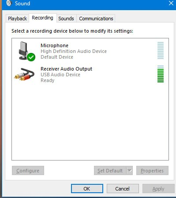This screenshot has height=198, width=176.
Task: Dismiss dialog with Cancel button
Action: point(123,189)
